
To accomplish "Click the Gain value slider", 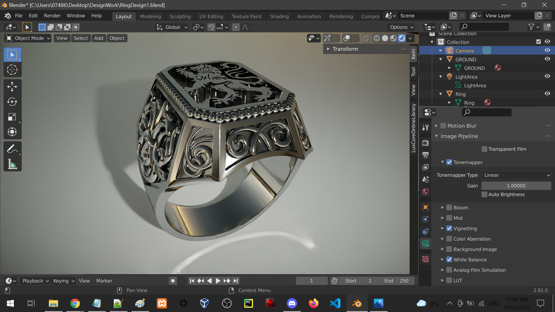I will 516,186.
